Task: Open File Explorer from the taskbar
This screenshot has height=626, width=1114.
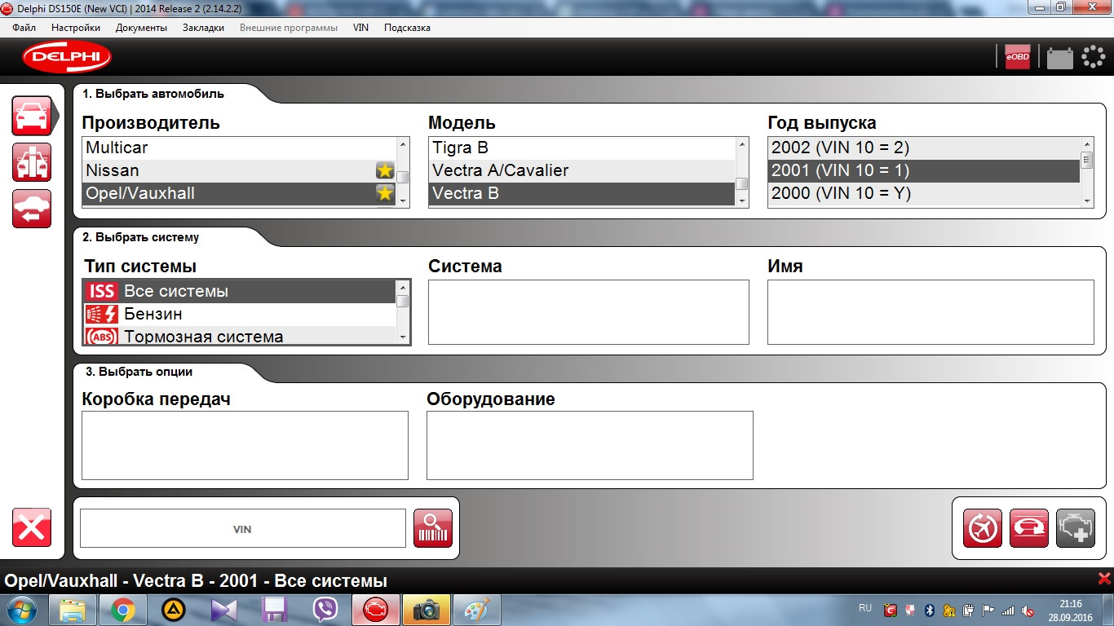Action: 73,610
